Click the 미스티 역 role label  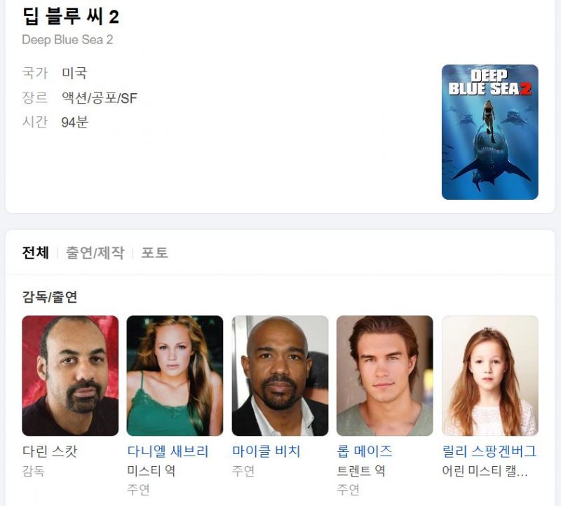tap(151, 470)
